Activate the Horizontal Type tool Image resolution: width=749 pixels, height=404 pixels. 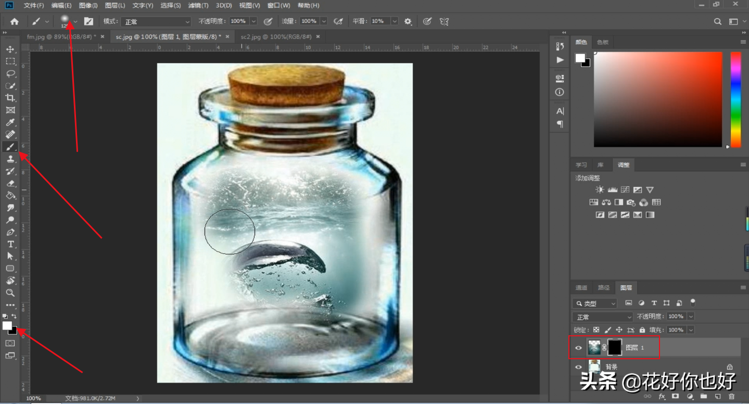10,244
